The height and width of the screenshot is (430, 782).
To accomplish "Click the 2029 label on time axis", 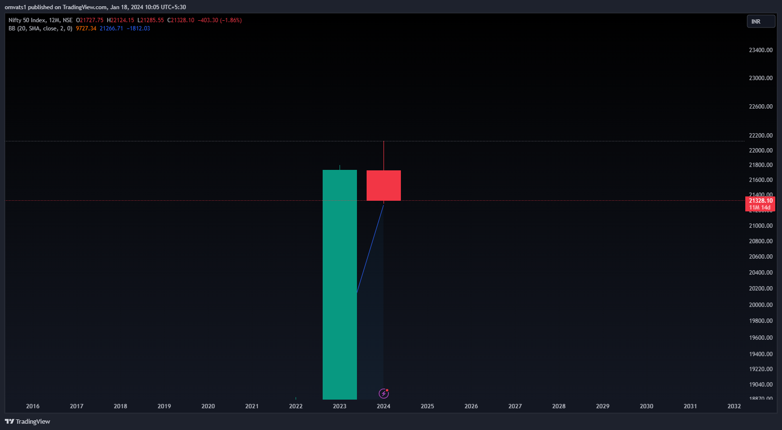I will [x=603, y=406].
